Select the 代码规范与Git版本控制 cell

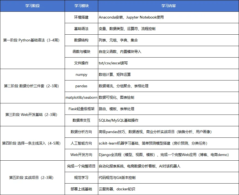coord(168,178)
